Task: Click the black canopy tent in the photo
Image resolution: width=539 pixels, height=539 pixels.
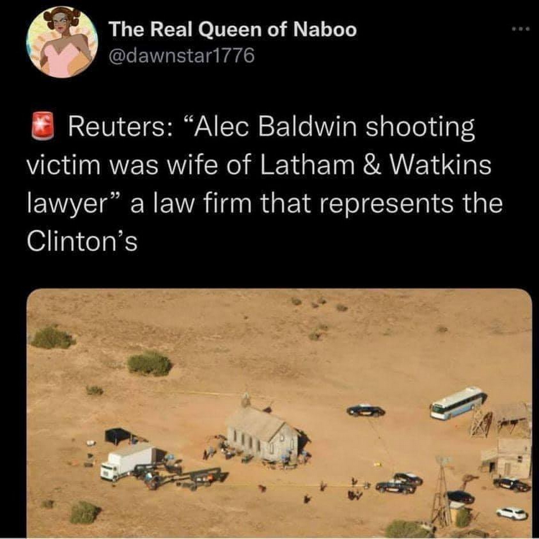Action: (x=117, y=436)
